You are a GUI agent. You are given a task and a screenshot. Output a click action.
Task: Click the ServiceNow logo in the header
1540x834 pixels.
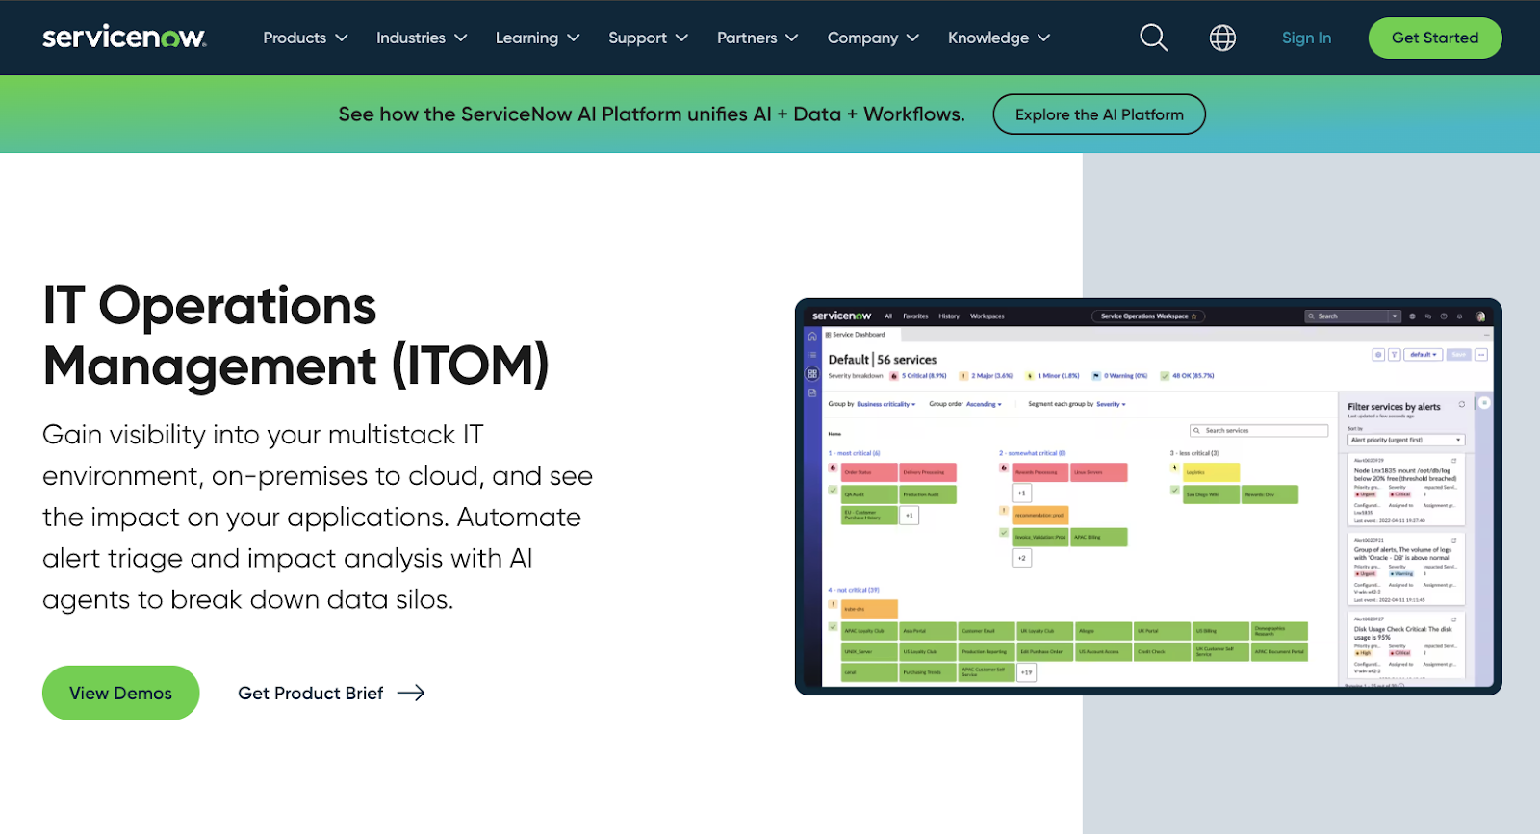pos(124,38)
